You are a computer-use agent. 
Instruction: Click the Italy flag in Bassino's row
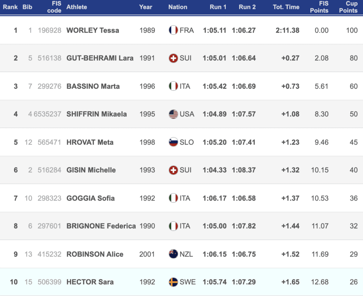pyautogui.click(x=173, y=86)
